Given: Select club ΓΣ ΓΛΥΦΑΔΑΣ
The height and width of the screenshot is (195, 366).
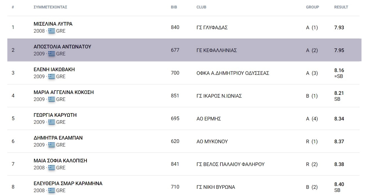Looking at the screenshot, I should pos(212,28).
